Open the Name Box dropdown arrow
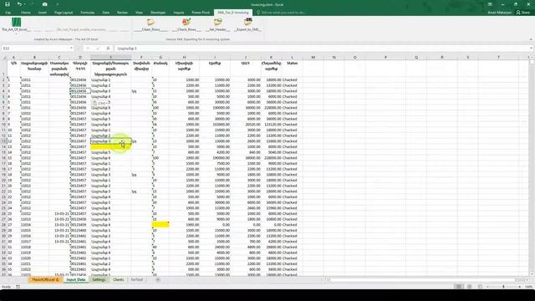This screenshot has width=535, height=301. point(71,48)
